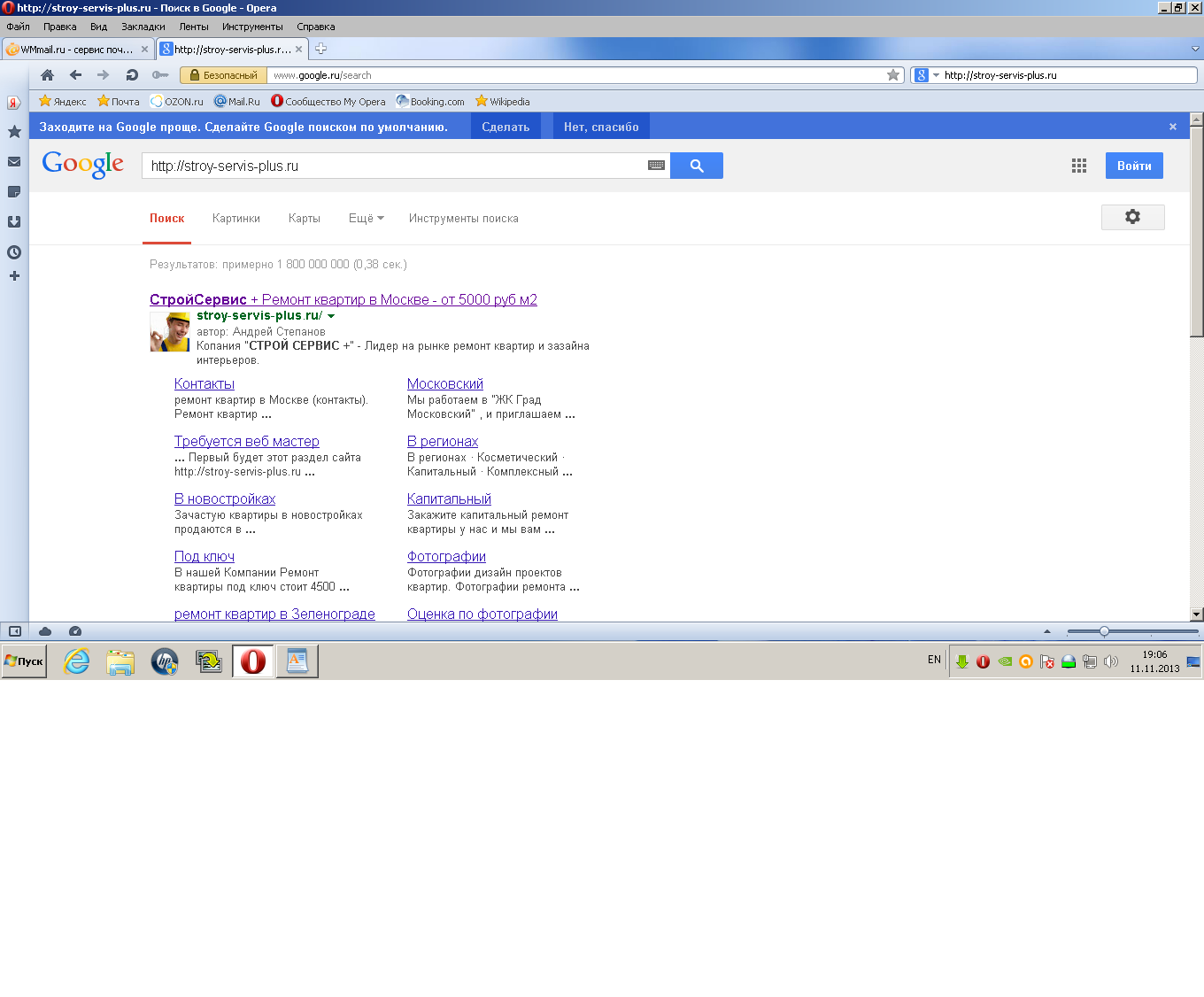This screenshot has height=997, width=1204.
Task: Open the Mail panel in Opera sidebar
Action: (14, 162)
